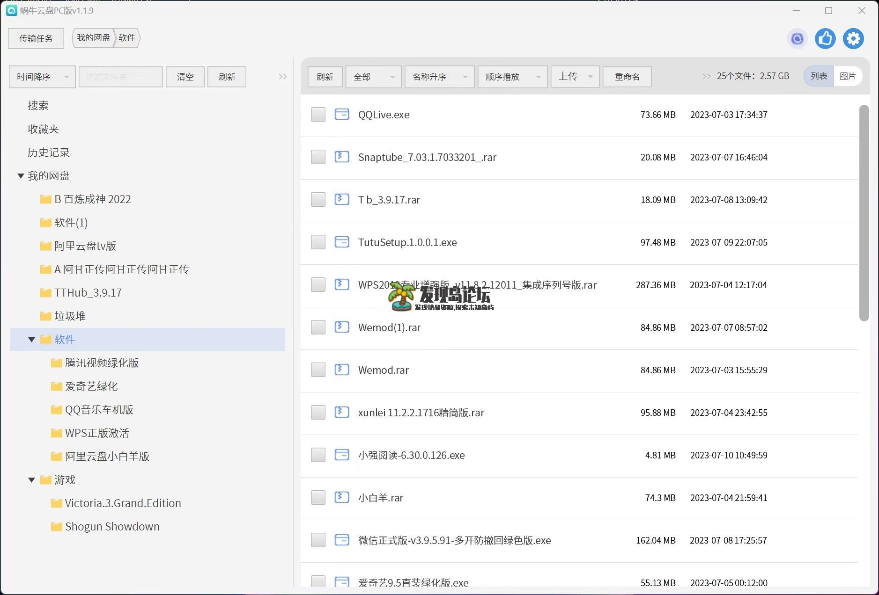Image resolution: width=879 pixels, height=595 pixels.
Task: Click the B 百炼成神 2022 folder icon
Action: coord(45,199)
